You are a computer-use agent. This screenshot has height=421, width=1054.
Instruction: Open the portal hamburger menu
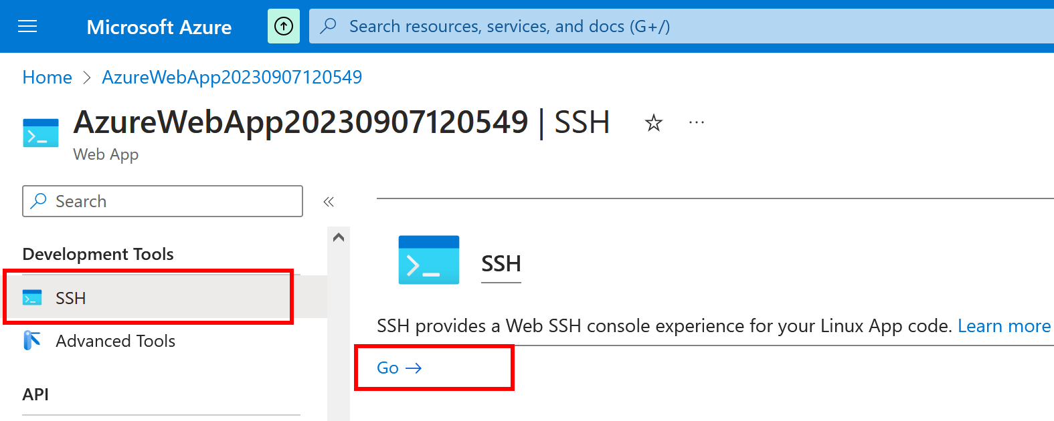point(27,27)
